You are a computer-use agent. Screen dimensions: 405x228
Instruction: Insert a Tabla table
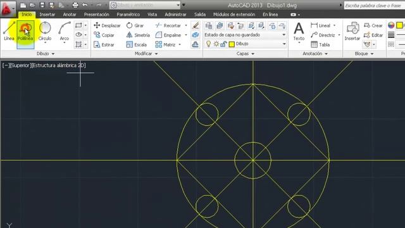320,44
